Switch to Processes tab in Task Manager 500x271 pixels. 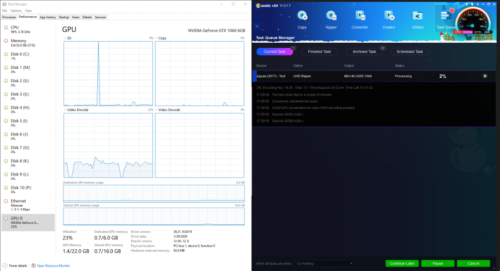coord(9,17)
